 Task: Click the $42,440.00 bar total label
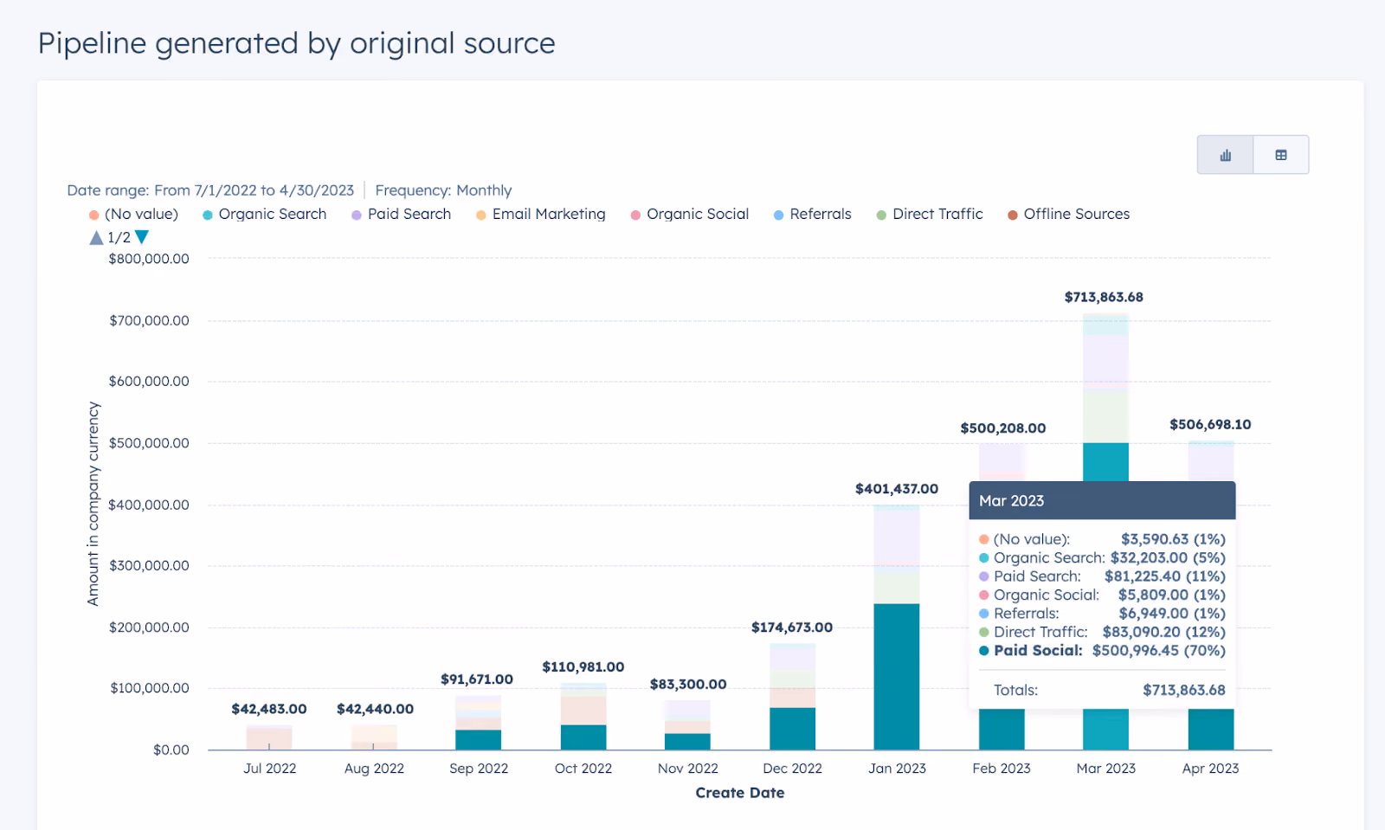(375, 710)
